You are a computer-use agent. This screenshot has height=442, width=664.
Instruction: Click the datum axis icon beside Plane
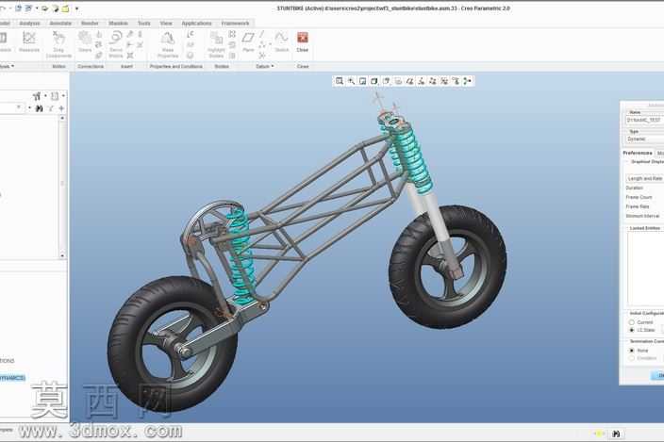pyautogui.click(x=262, y=35)
